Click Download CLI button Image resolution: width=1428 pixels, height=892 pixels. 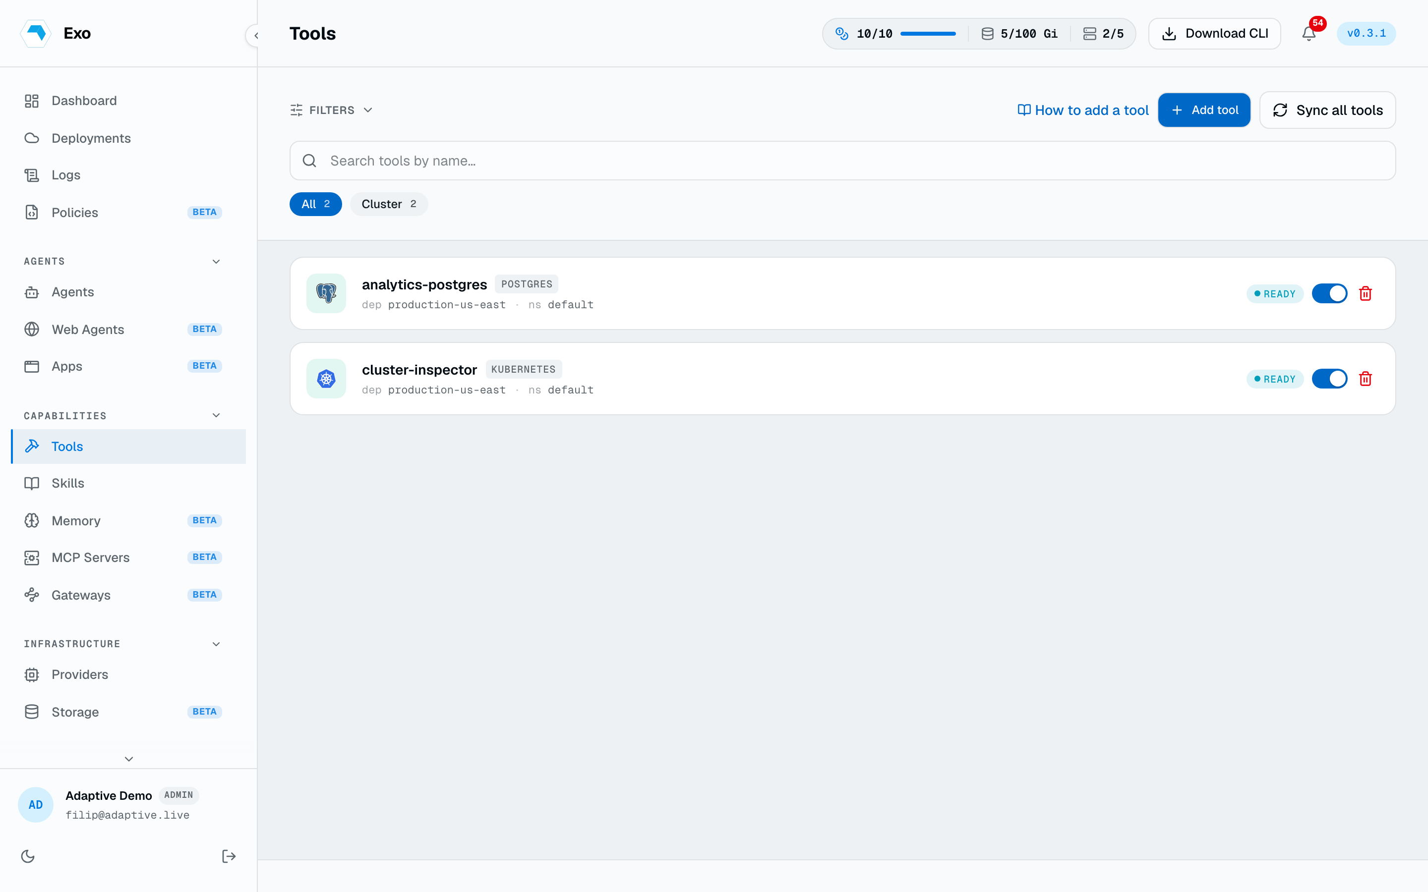click(x=1214, y=34)
